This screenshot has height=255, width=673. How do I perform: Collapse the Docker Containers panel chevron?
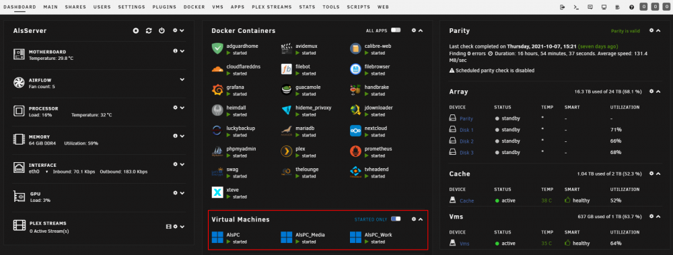point(421,30)
